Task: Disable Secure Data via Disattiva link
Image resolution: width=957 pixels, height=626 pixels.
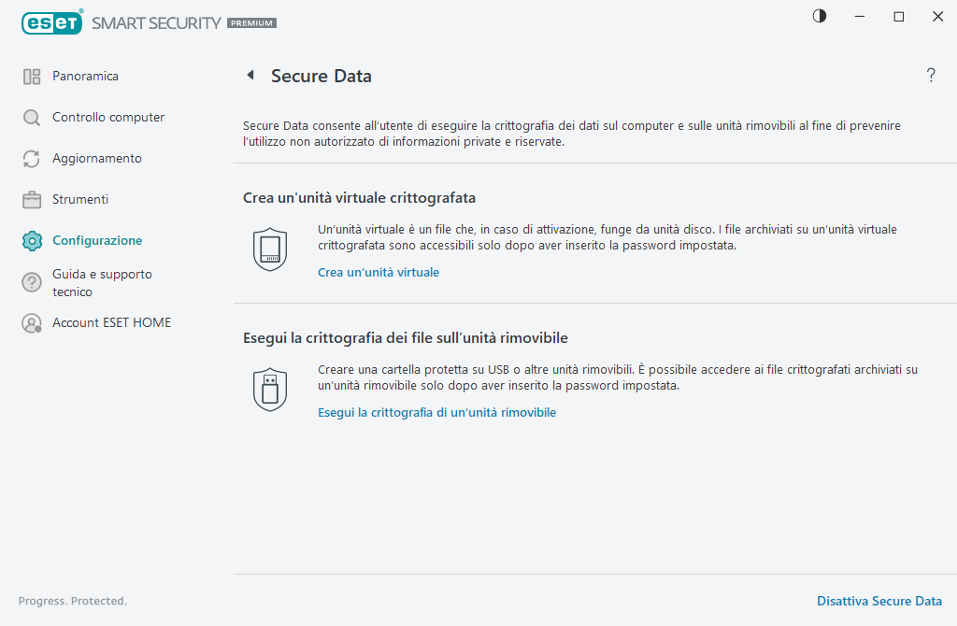Action: point(878,601)
